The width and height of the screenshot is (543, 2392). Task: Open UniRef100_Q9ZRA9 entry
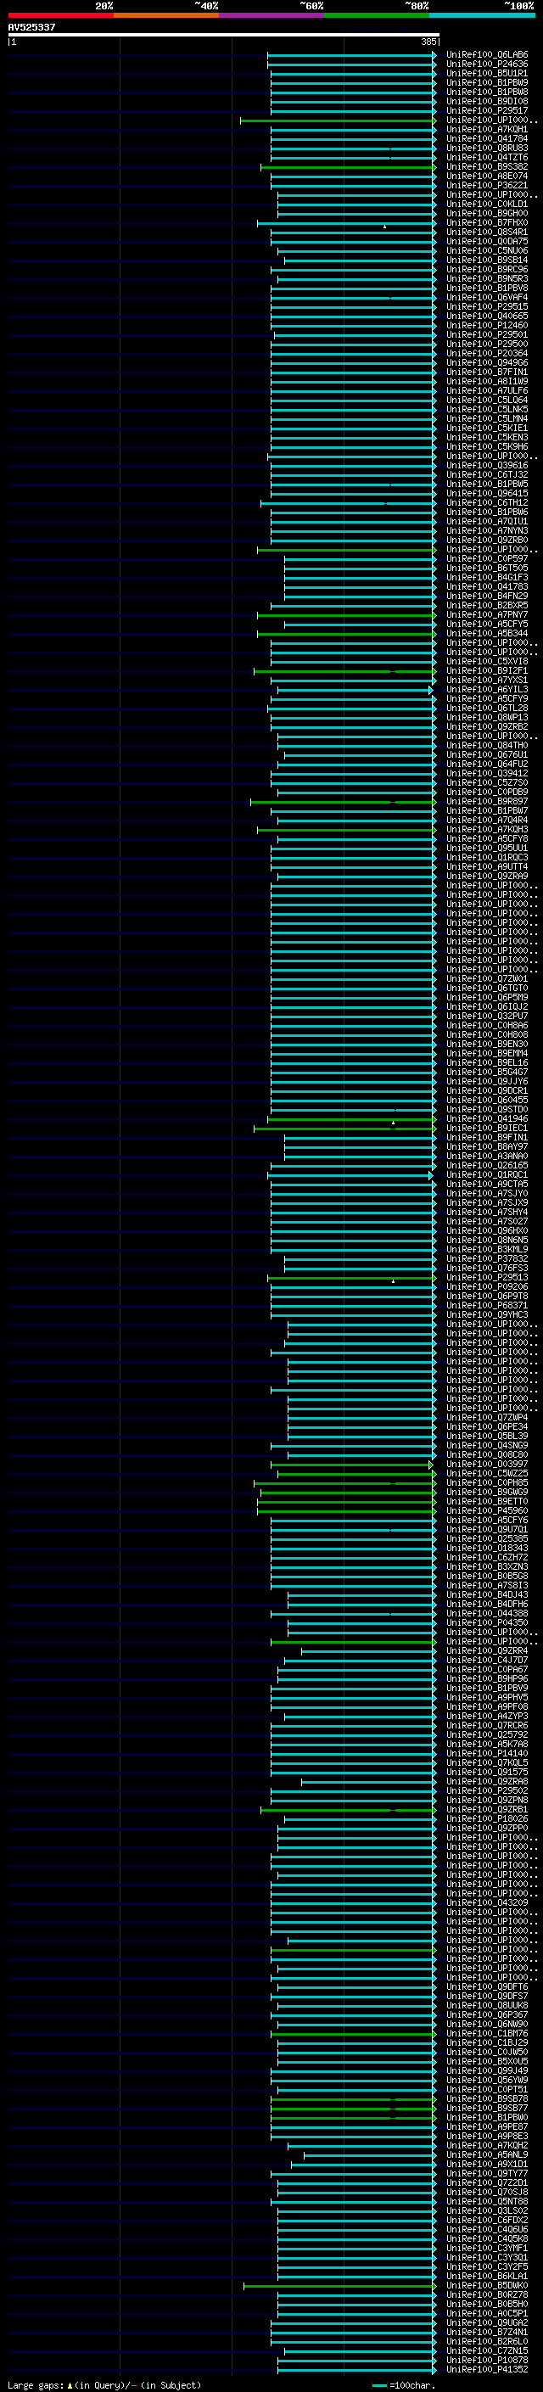pos(487,876)
